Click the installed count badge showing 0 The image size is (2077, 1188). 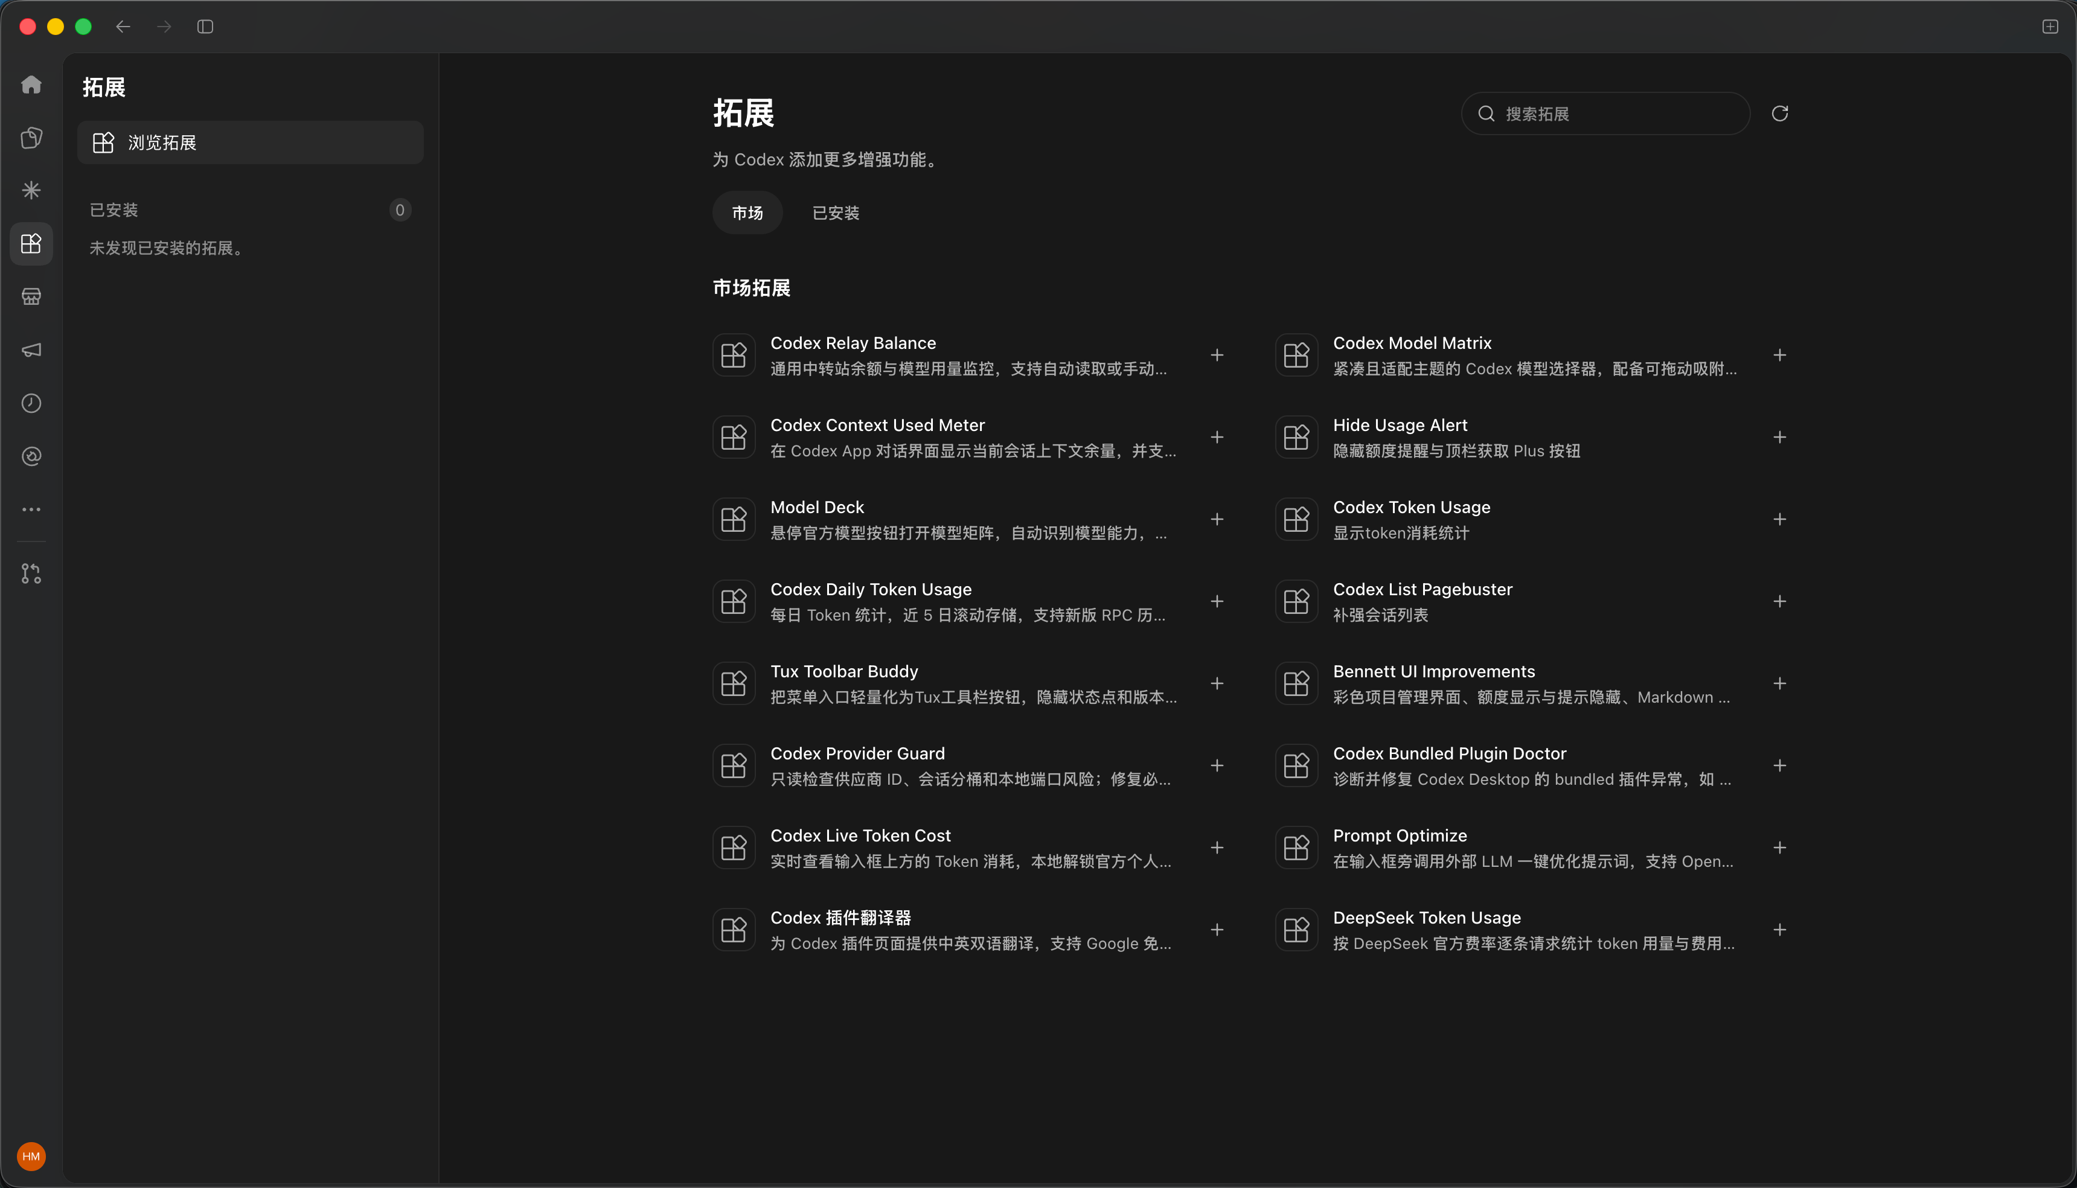point(400,209)
